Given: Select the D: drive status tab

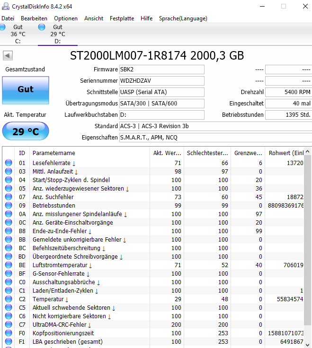Looking at the screenshot, I should (x=58, y=34).
